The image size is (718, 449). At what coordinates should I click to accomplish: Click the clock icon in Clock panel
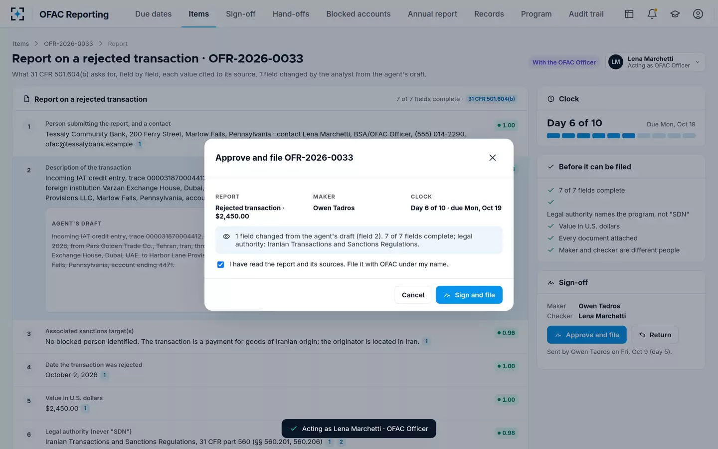point(551,99)
